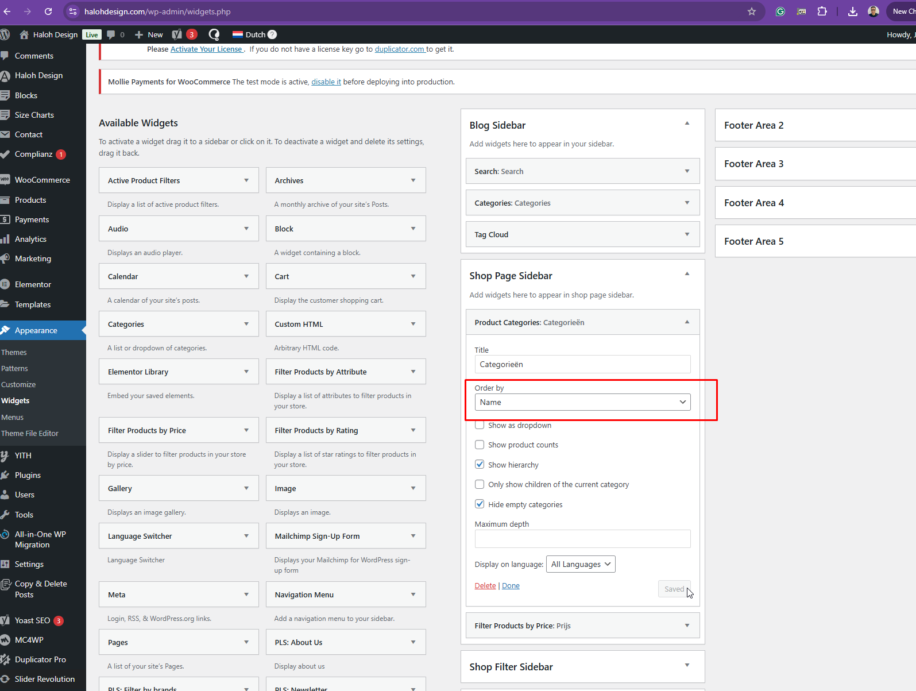Delete the Product Categories widget
The image size is (916, 691).
[x=485, y=585]
